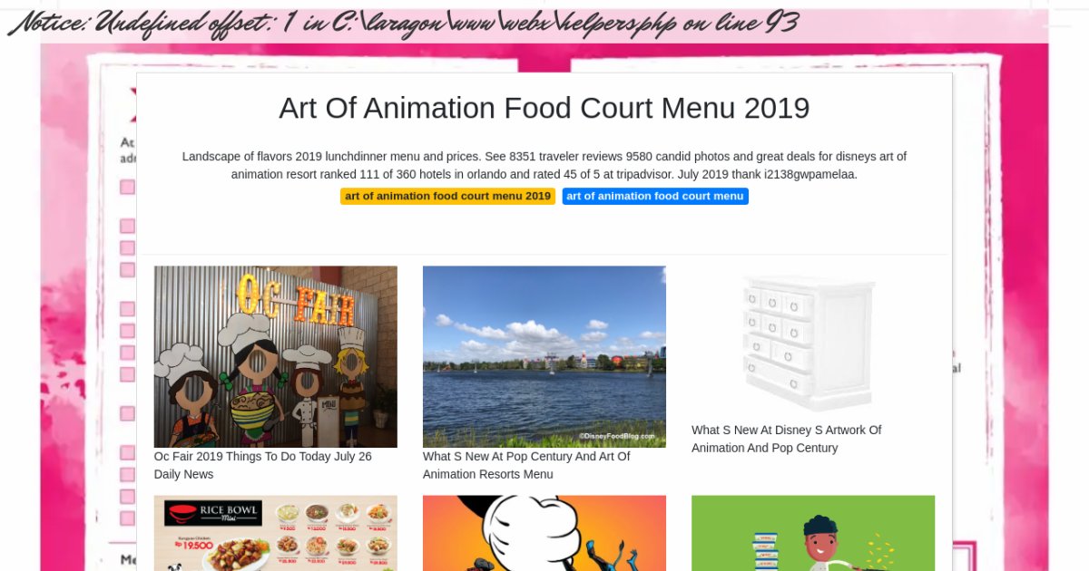Open the green chef cartoon image
The width and height of the screenshot is (1089, 571).
[x=813, y=533]
